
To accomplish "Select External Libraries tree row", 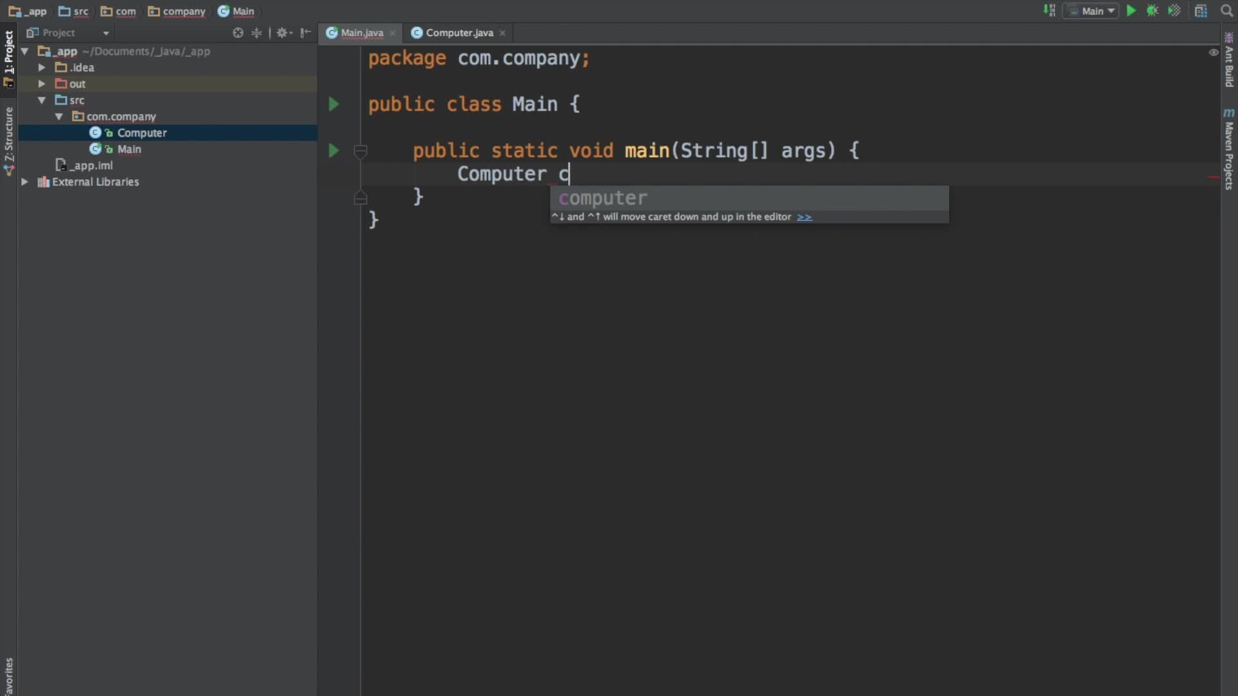I will point(168,182).
